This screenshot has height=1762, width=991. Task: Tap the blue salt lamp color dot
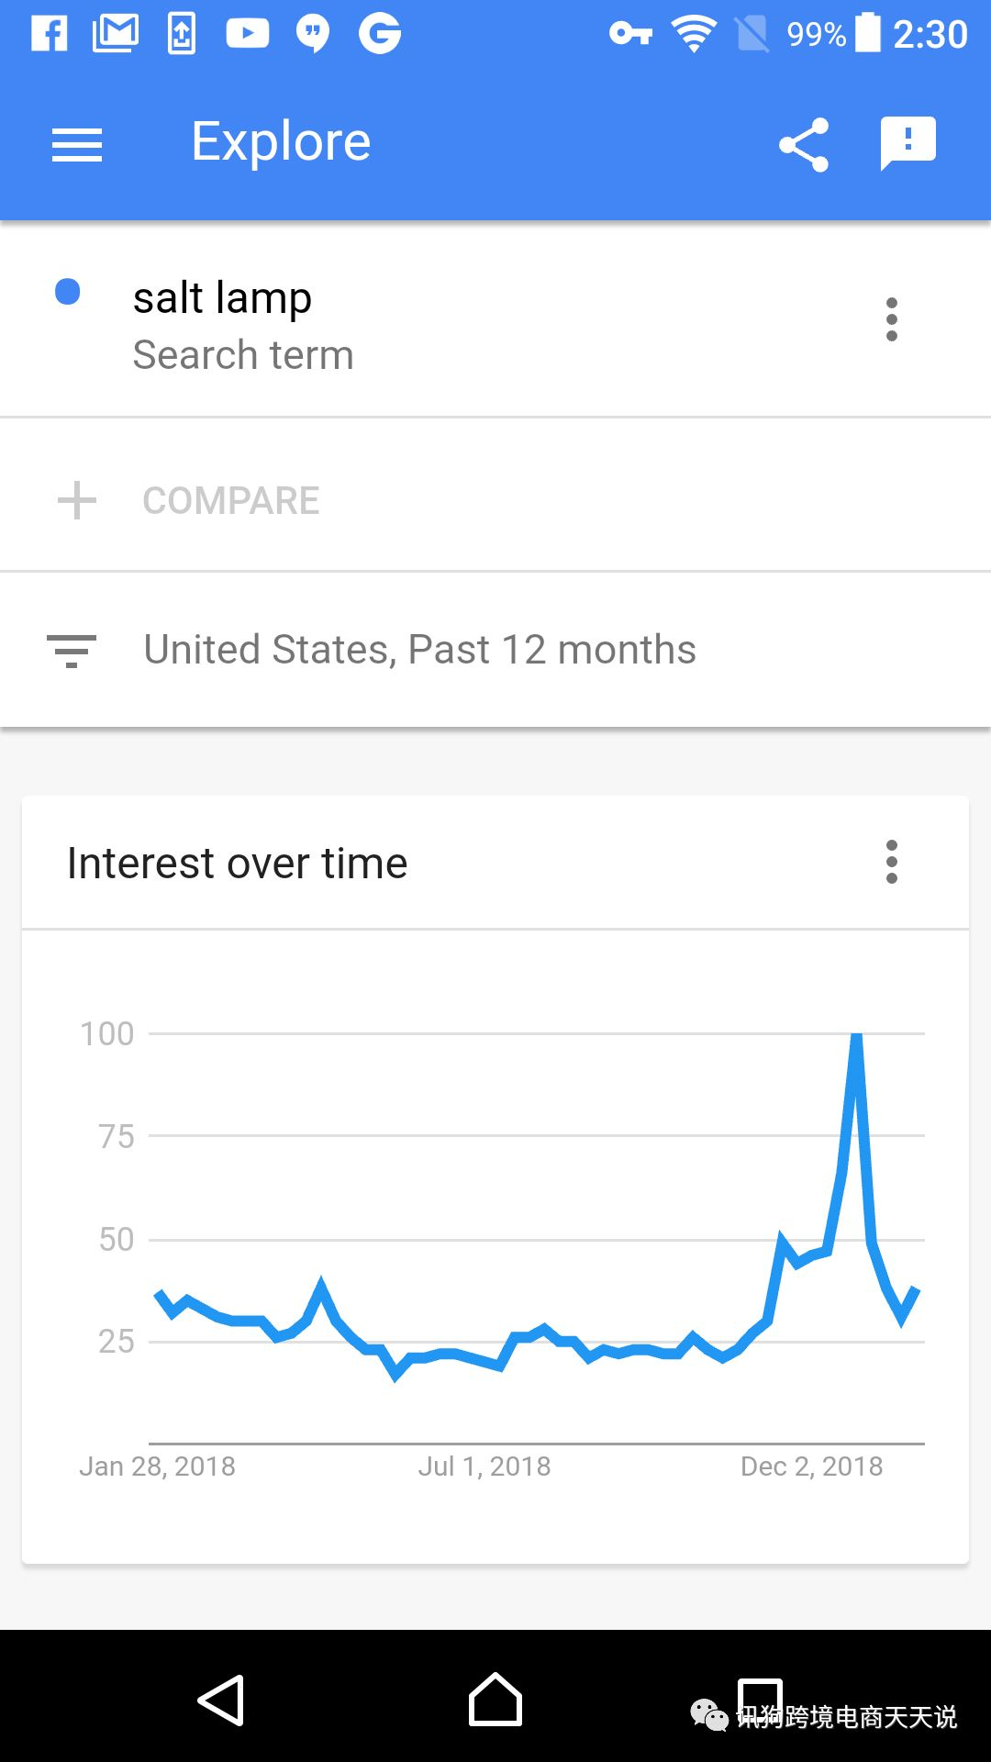click(68, 292)
